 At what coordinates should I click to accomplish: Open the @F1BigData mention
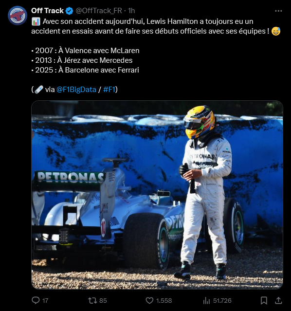pos(76,90)
